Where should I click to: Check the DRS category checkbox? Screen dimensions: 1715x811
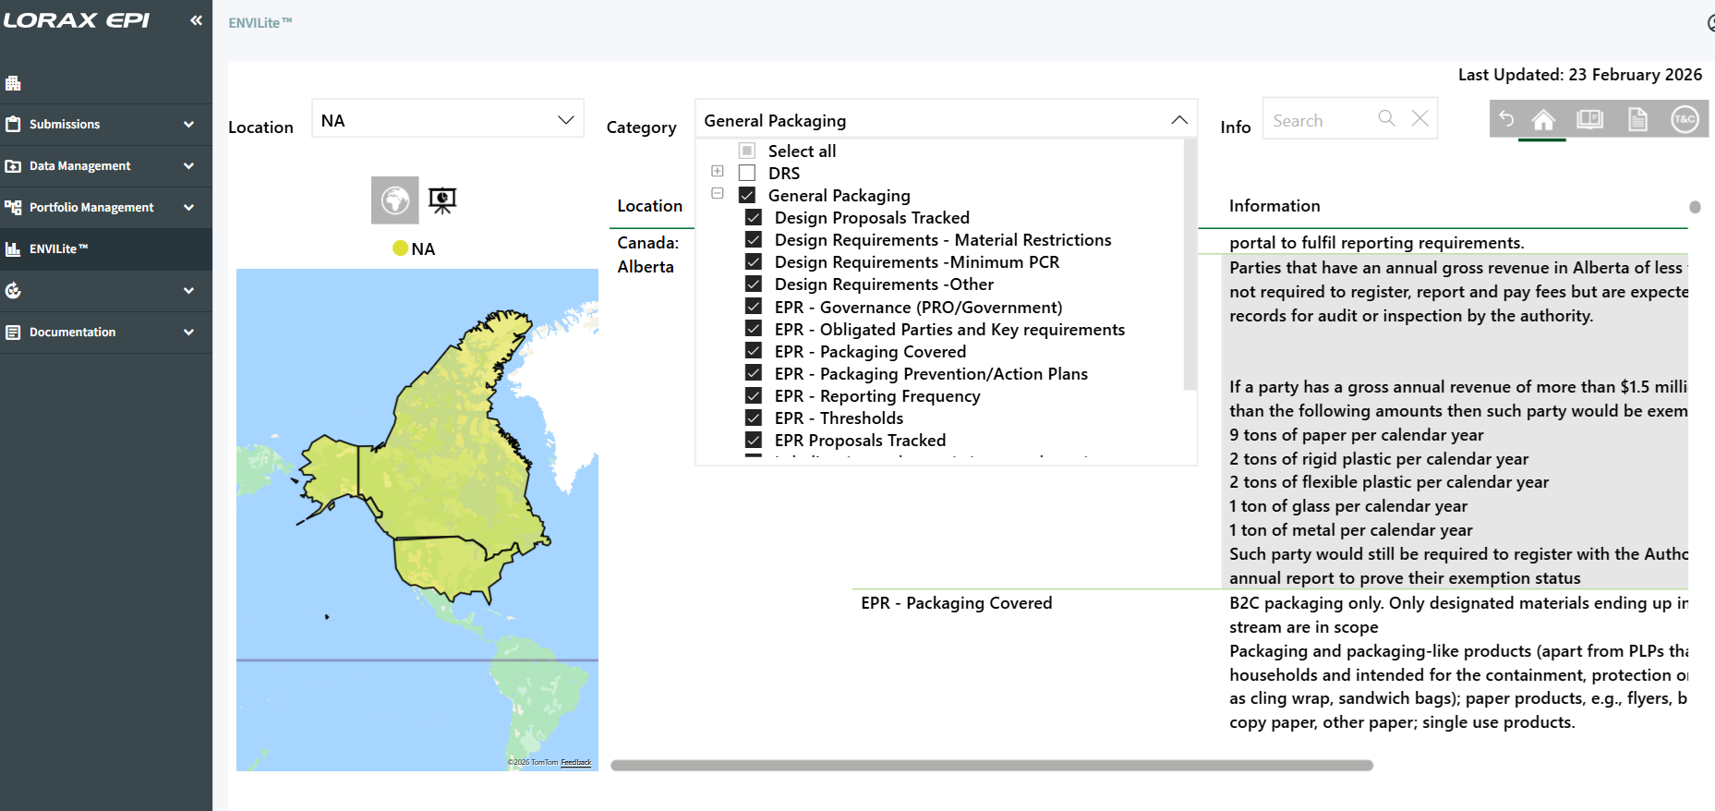(x=747, y=173)
